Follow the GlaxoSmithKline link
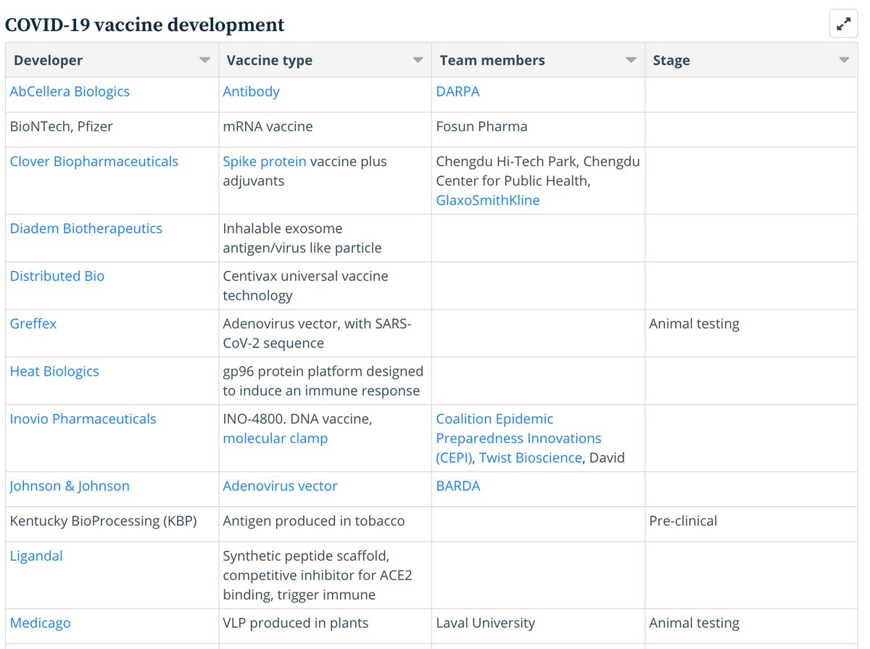The image size is (870, 649). (488, 200)
